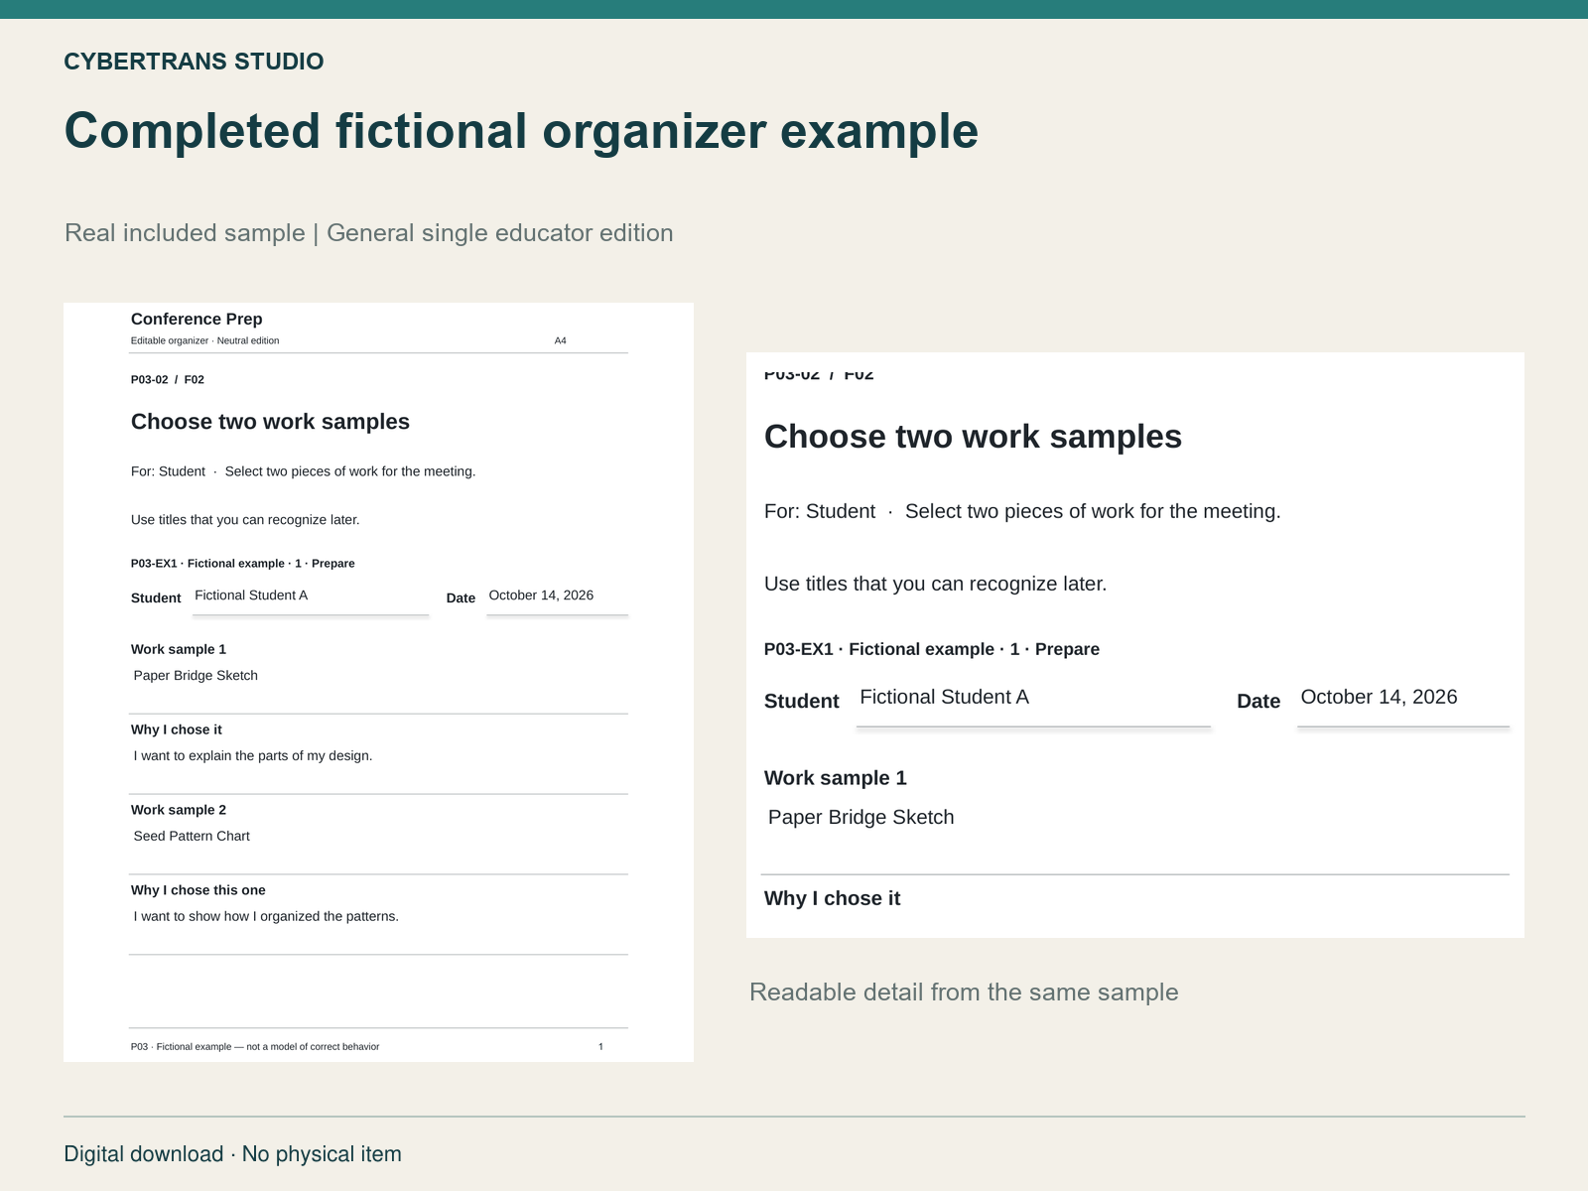Screen dimensions: 1588x1191
Task: Click the Conference Prep header in the preview
Action: click(197, 319)
